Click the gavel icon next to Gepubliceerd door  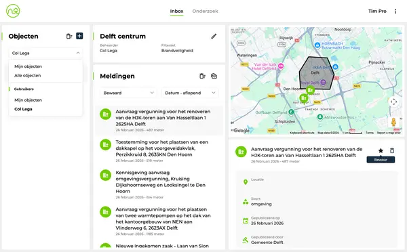click(x=246, y=240)
